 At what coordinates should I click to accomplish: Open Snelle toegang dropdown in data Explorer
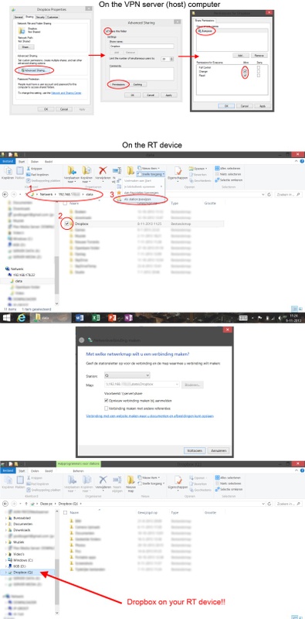click(151, 173)
